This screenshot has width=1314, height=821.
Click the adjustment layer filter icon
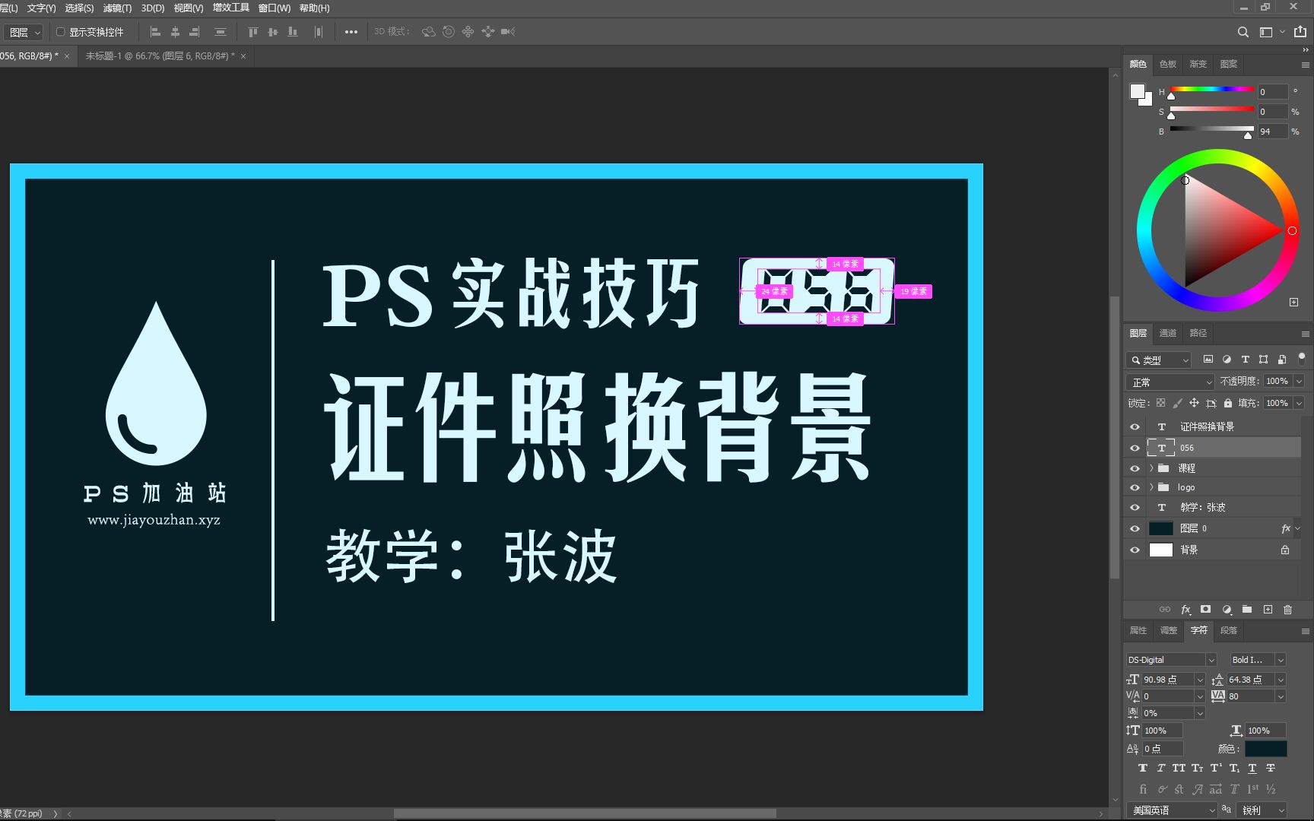click(1227, 360)
